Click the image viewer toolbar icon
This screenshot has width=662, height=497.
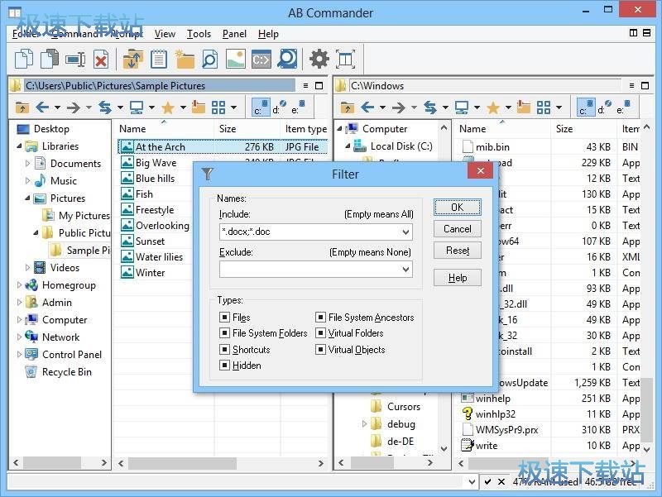(x=236, y=59)
